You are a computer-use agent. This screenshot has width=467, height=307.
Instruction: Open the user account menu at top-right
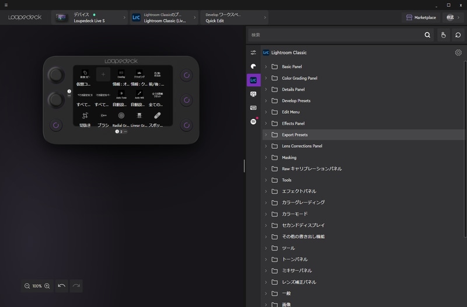pyautogui.click(x=453, y=18)
